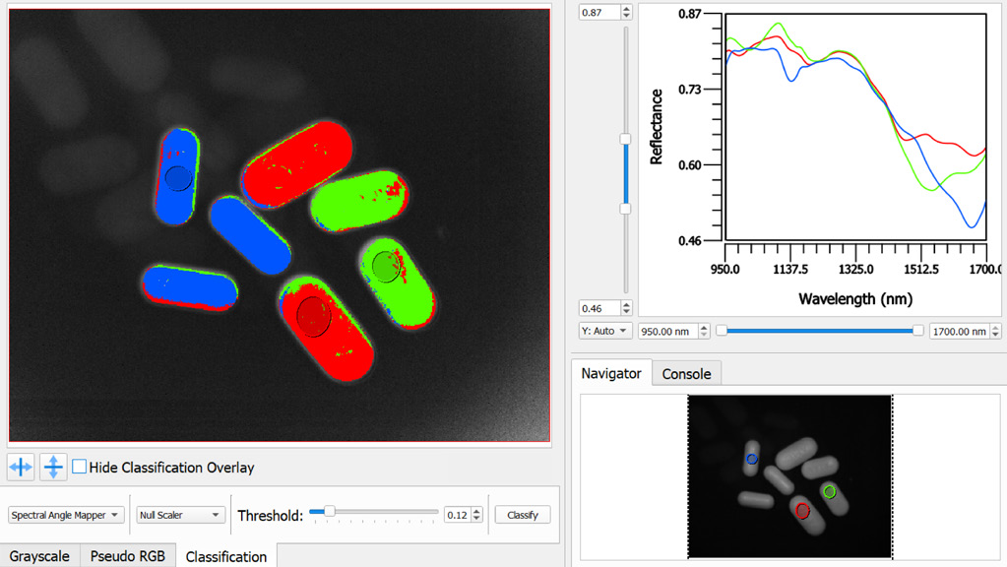Click the horizontal fit arrows icon

point(21,467)
